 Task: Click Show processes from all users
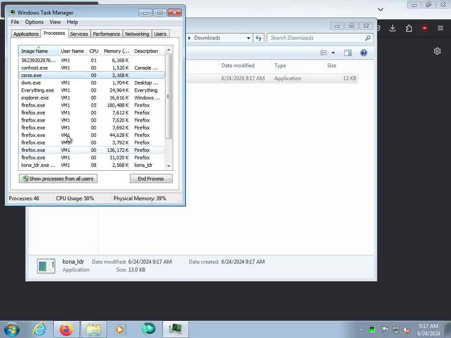(58, 179)
